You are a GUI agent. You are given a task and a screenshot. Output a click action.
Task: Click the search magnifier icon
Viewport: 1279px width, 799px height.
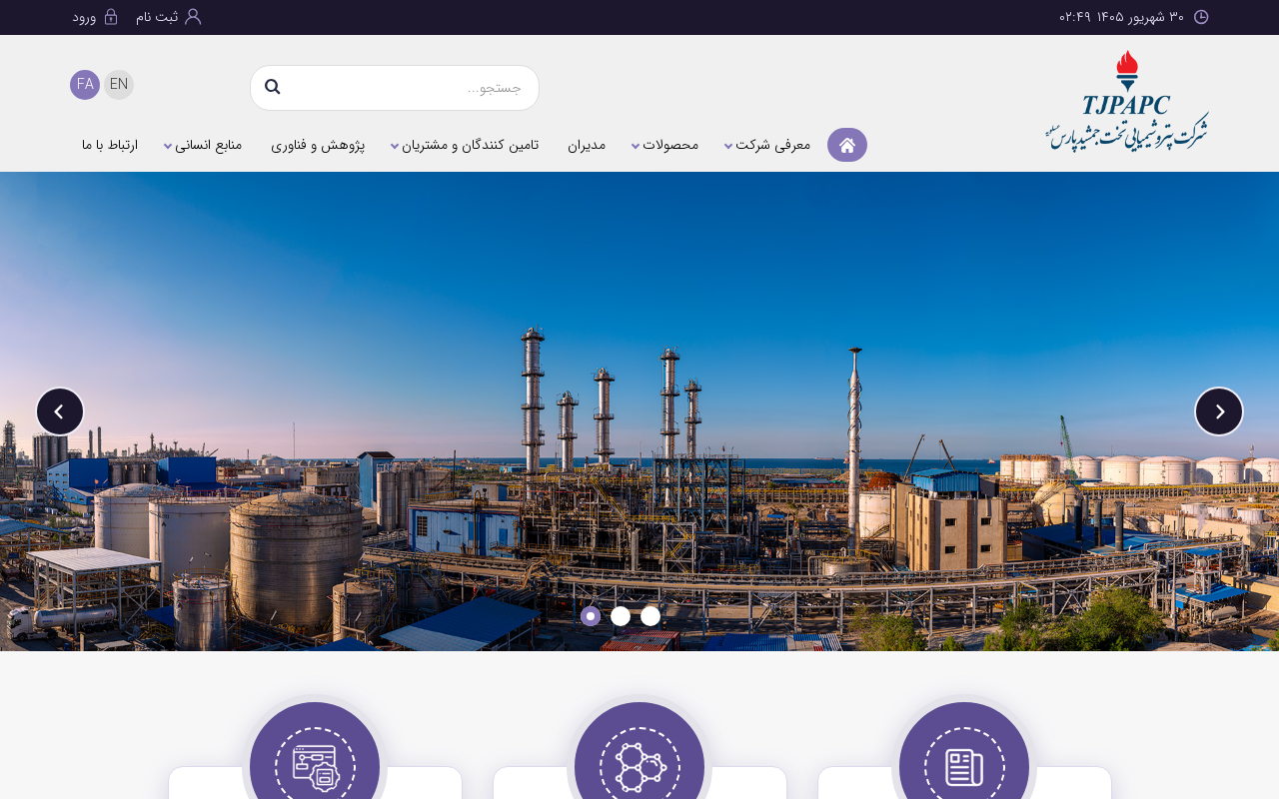point(272,88)
